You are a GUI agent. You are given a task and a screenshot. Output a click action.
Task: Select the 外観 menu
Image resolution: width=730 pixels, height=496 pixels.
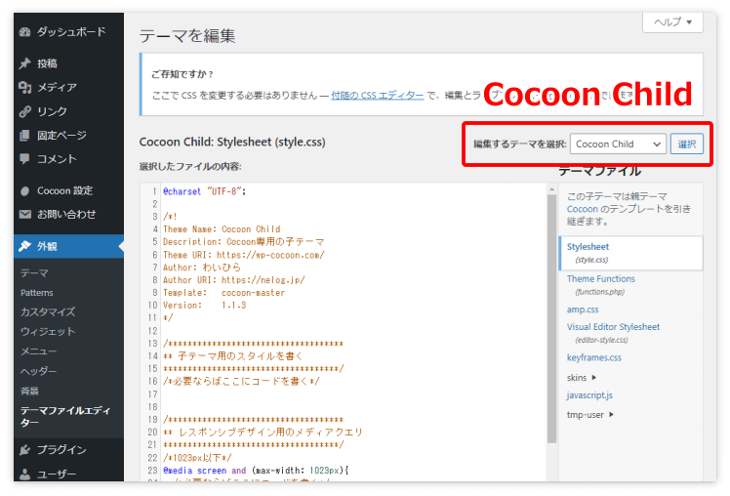69,246
